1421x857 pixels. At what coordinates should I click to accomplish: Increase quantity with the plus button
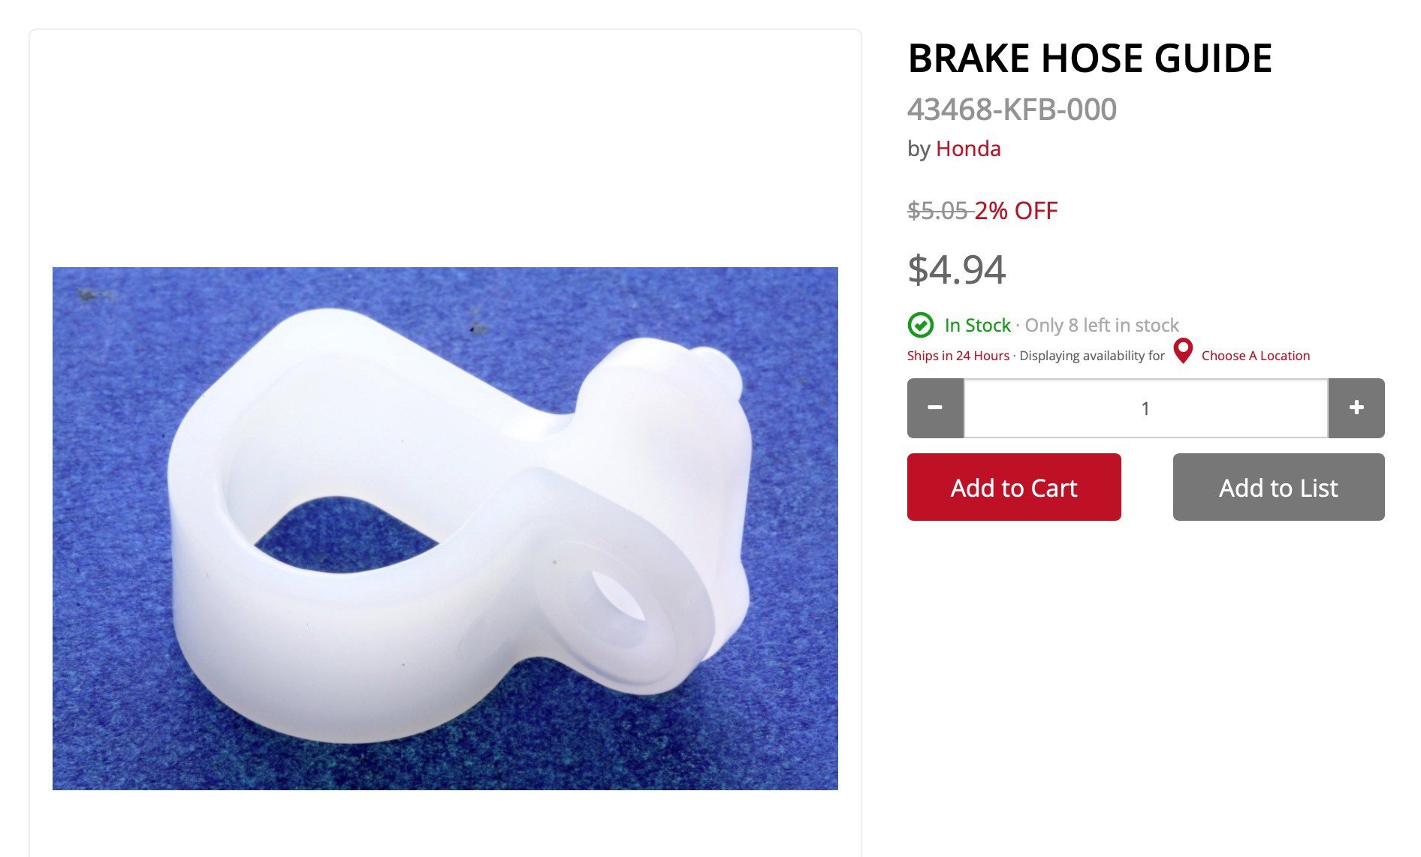pyautogui.click(x=1356, y=408)
